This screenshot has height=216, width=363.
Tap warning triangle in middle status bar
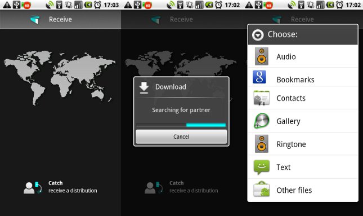128,5
